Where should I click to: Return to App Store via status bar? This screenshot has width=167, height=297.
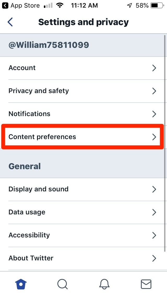click(21, 5)
